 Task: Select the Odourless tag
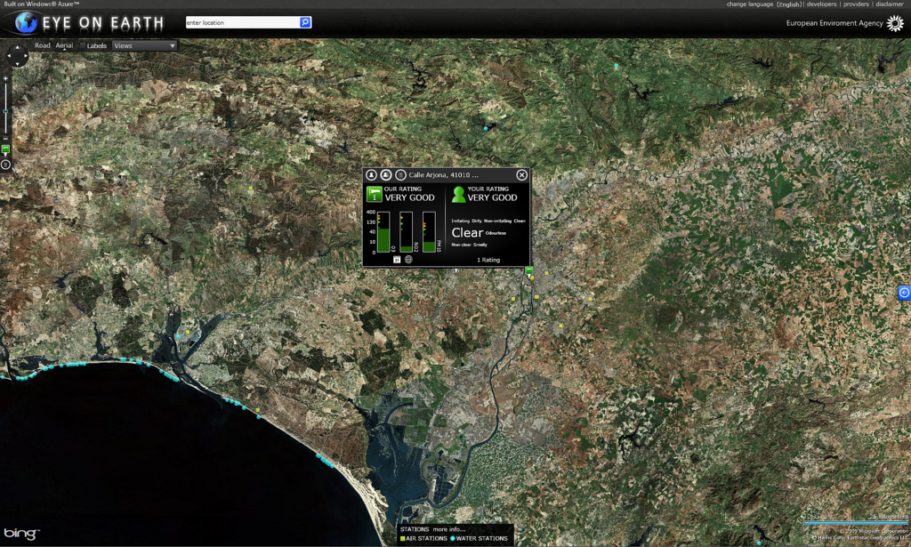tap(496, 233)
